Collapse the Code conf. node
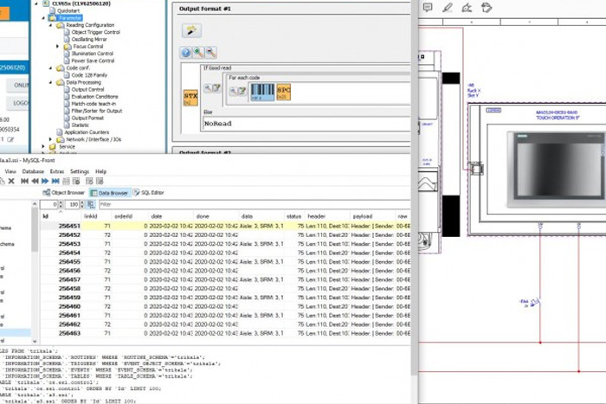The height and width of the screenshot is (404, 606). (50, 68)
